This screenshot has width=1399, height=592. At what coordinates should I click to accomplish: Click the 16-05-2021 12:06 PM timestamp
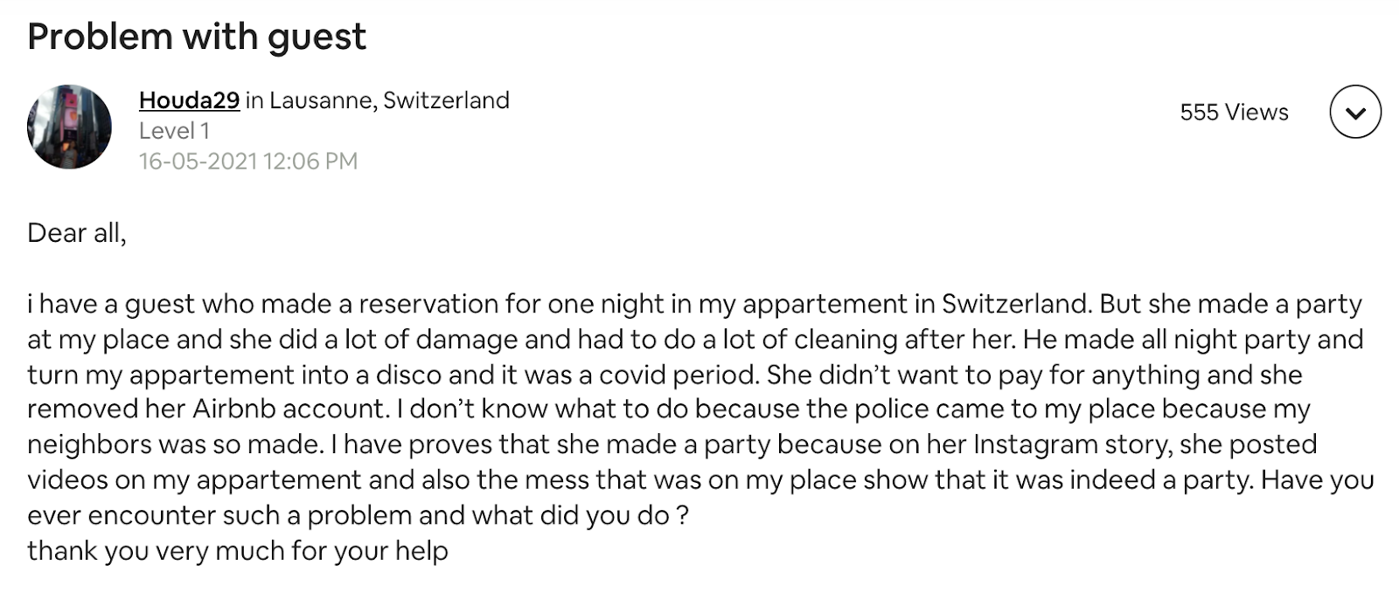point(248,162)
